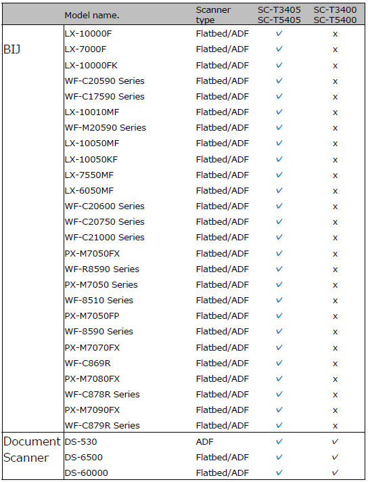Click the blue checkmark for LX-10000F
368x482 pixels.
pos(279,33)
